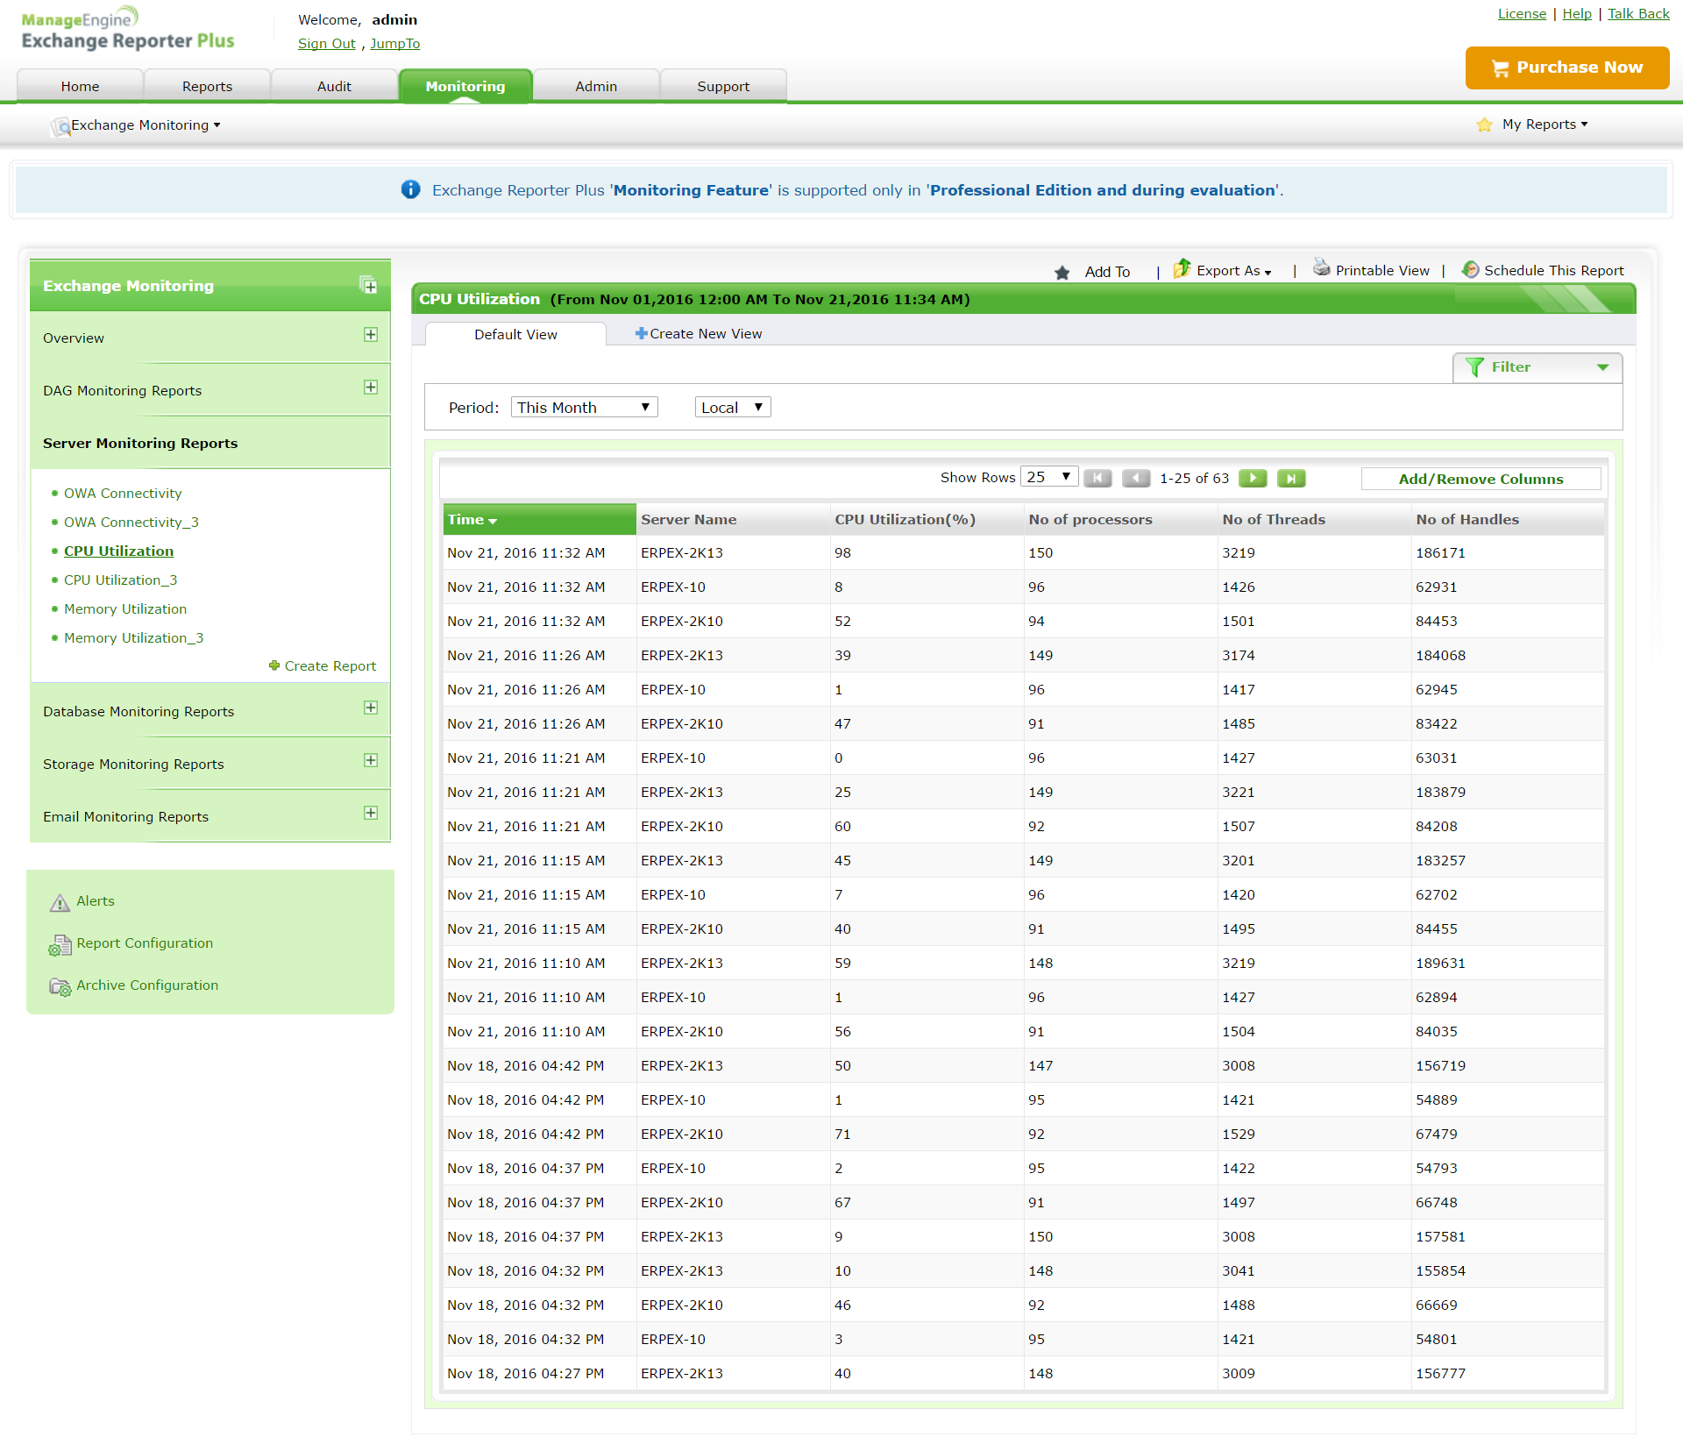Open the Show Rows dropdown
Image resolution: width=1683 pixels, height=1437 pixels.
pos(1049,477)
